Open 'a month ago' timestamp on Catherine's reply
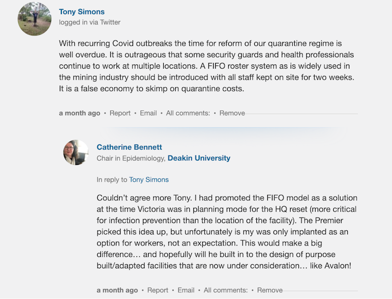 tap(117, 290)
